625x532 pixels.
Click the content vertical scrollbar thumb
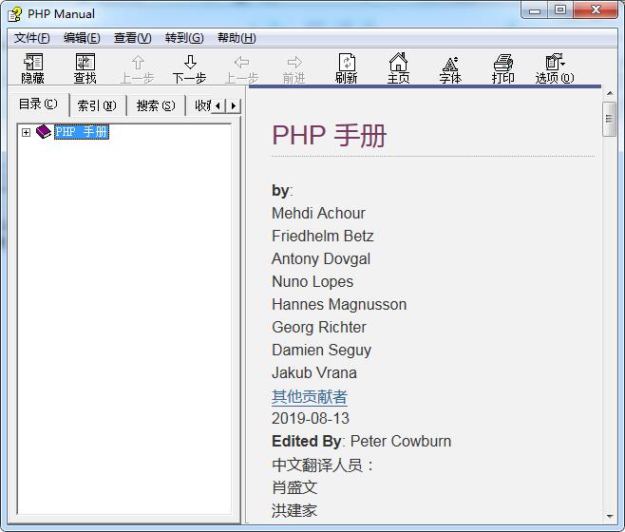coord(610,119)
